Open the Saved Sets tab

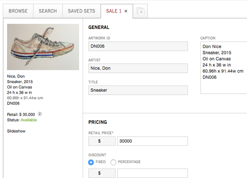pos(81,11)
